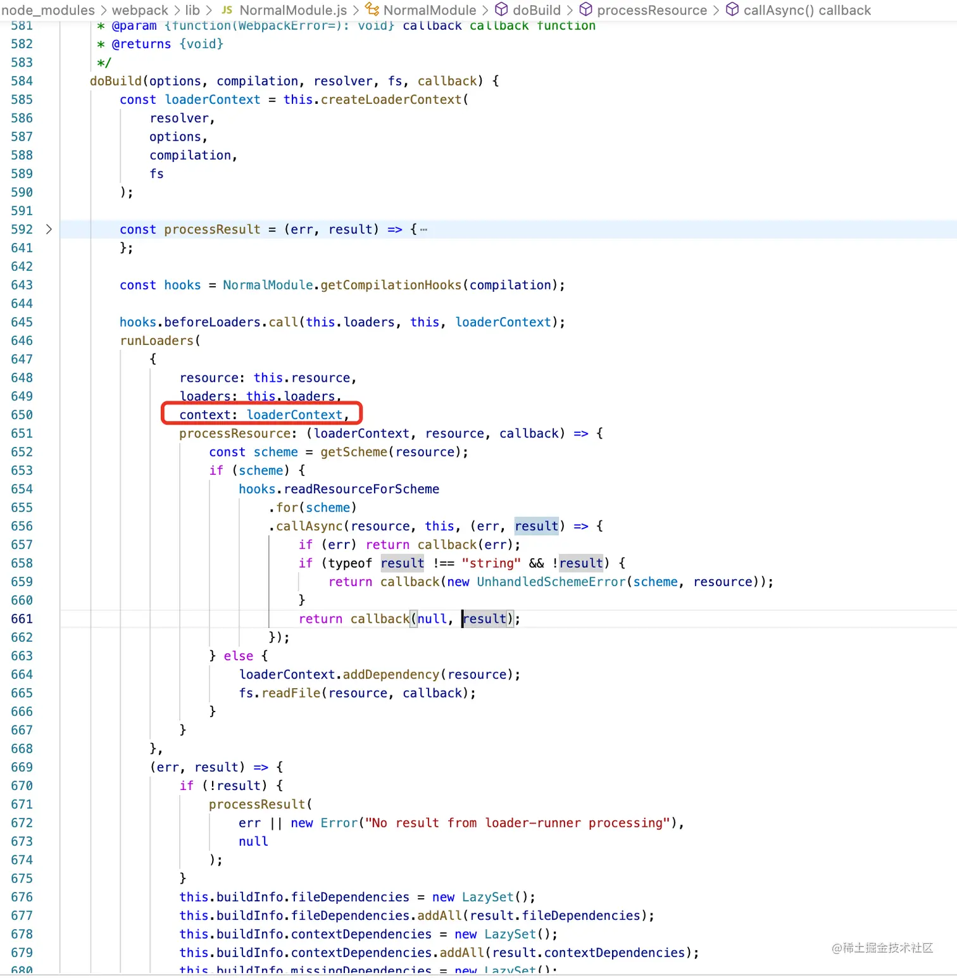Select NormalModule class breadcrumb label
The image size is (957, 978).
click(x=430, y=10)
